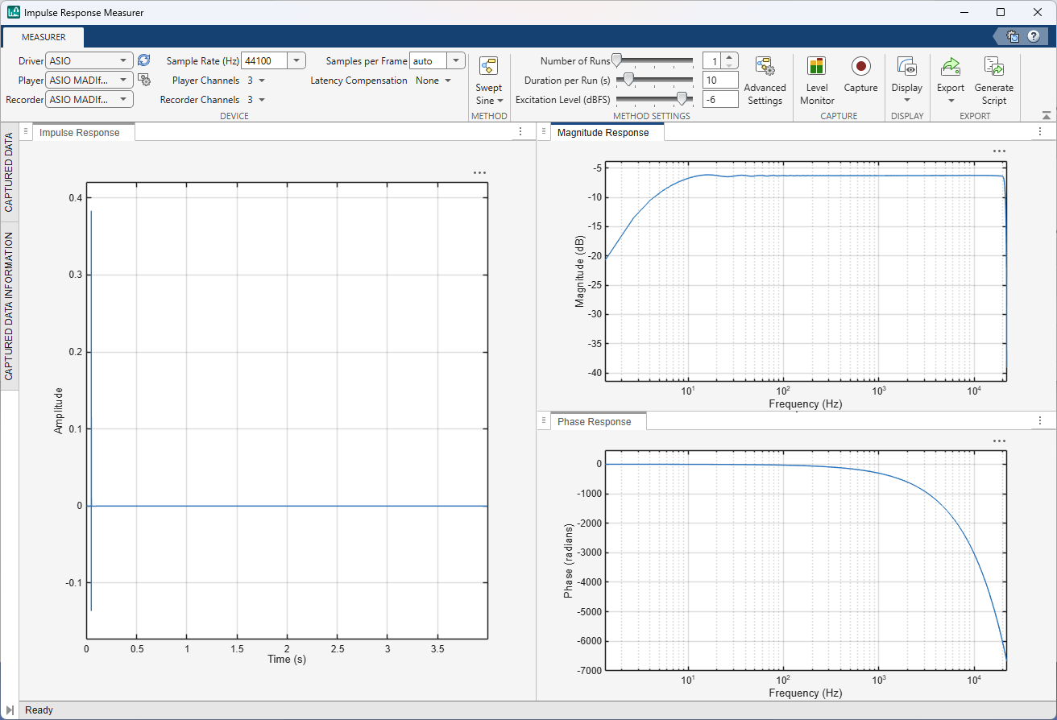This screenshot has height=720, width=1057.
Task: Click the help question mark icon
Action: [1034, 36]
